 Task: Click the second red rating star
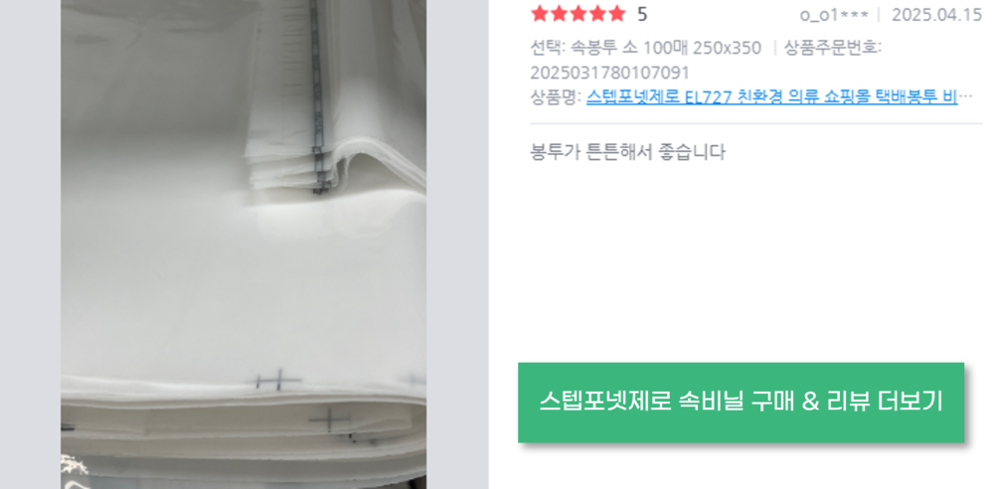pyautogui.click(x=559, y=14)
